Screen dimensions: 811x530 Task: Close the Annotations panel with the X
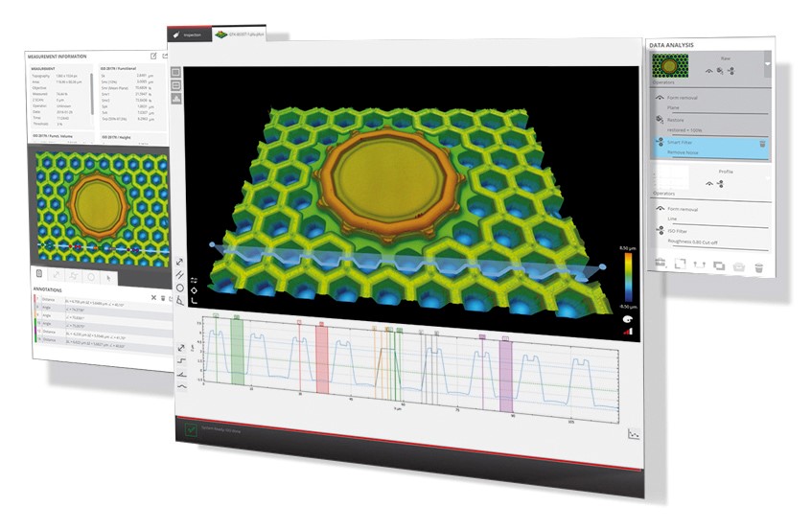pos(153,298)
